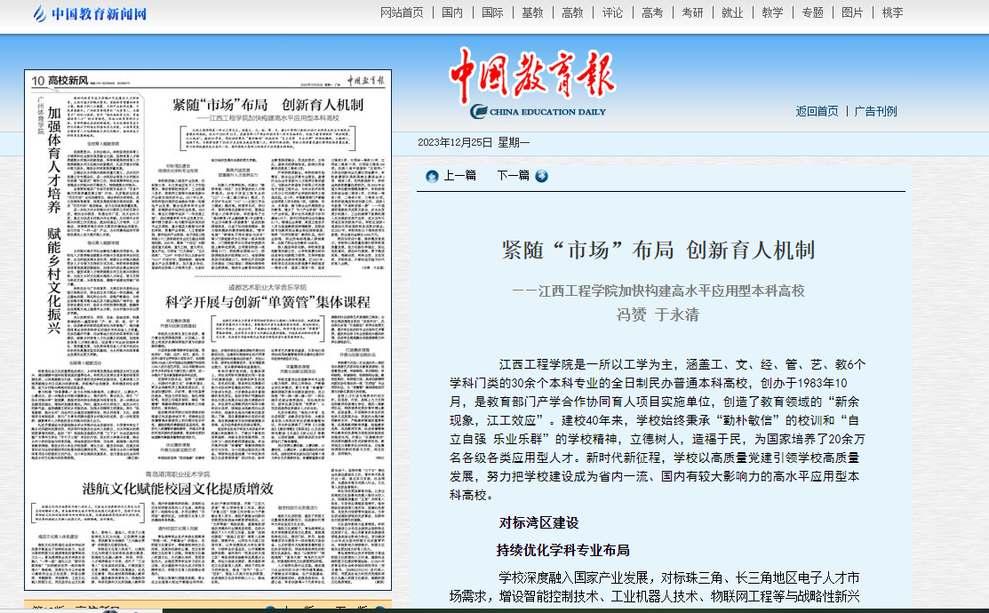Screen dimensions: 989x613
Task: Open the 网站首页 navigation item
Action: pos(402,12)
